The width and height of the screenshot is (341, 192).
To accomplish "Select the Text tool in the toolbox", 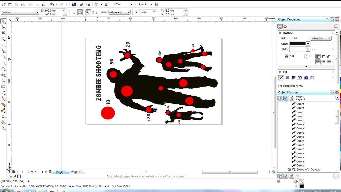I will pos(3,81).
